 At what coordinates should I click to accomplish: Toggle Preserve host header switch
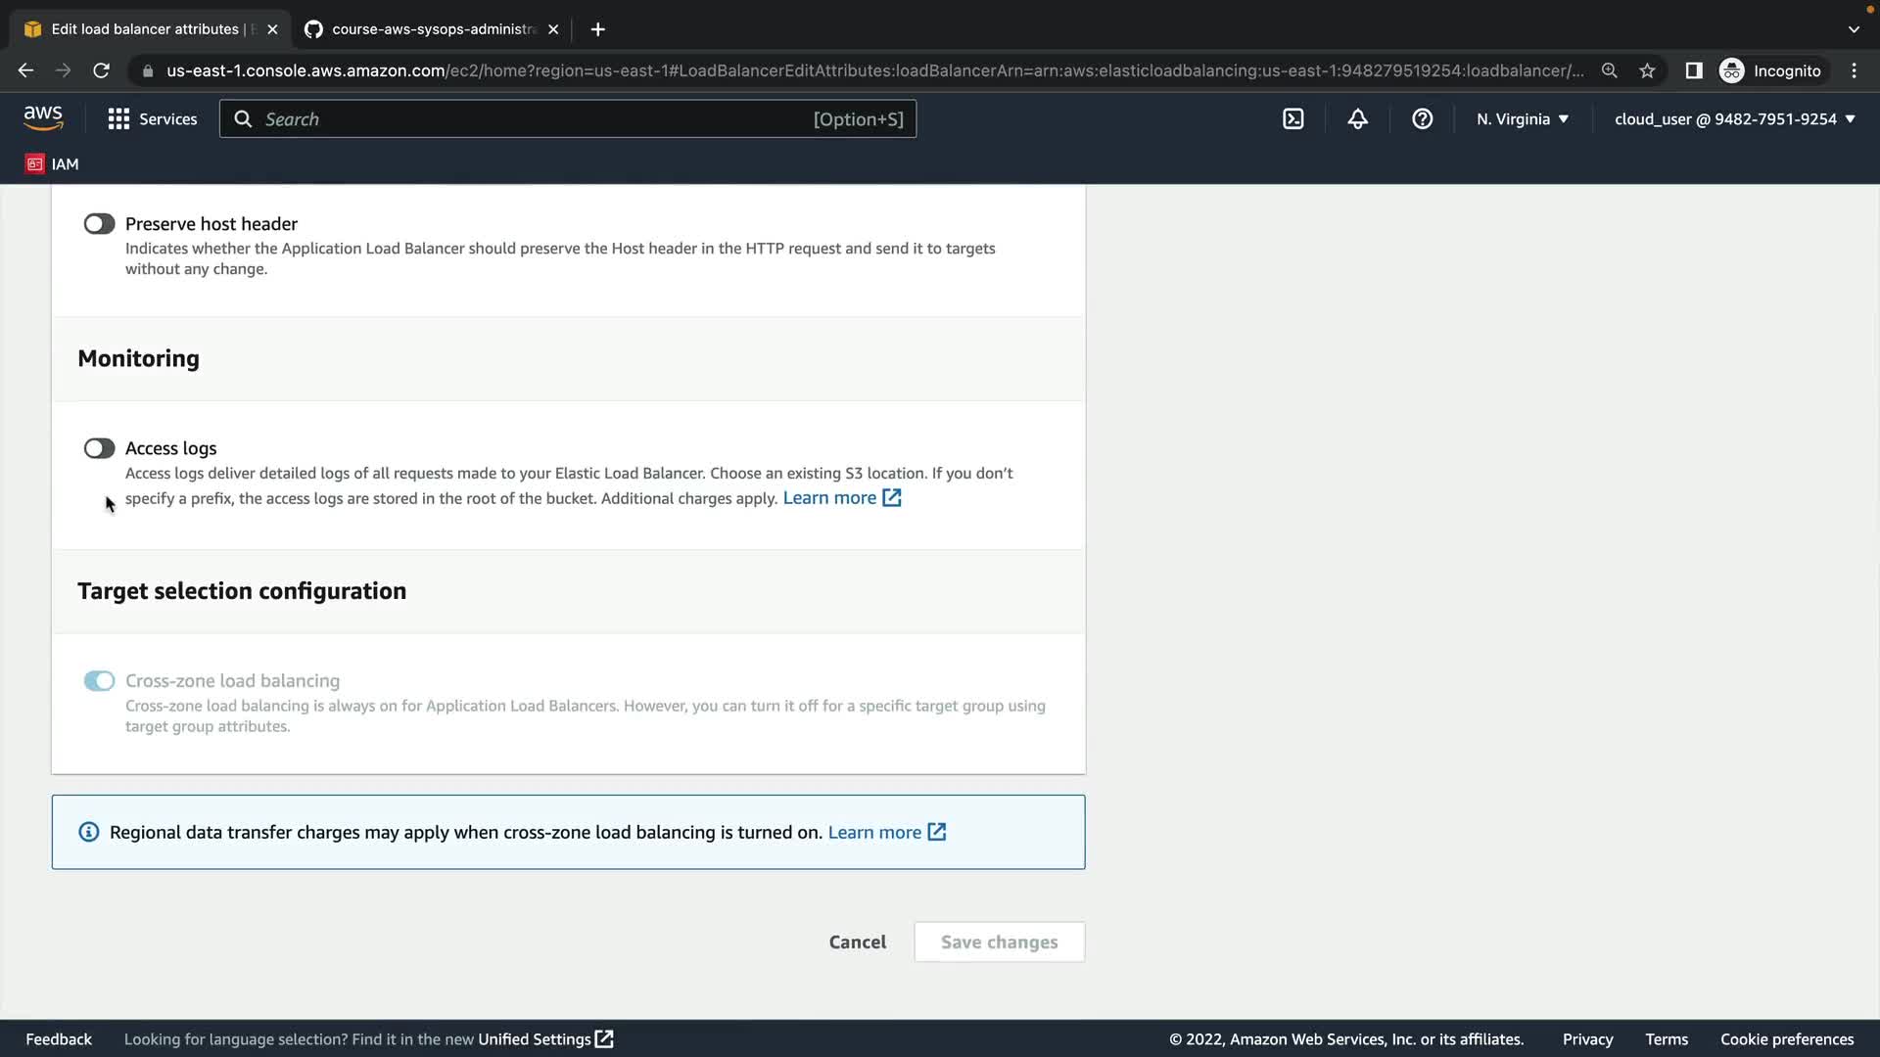coord(99,224)
